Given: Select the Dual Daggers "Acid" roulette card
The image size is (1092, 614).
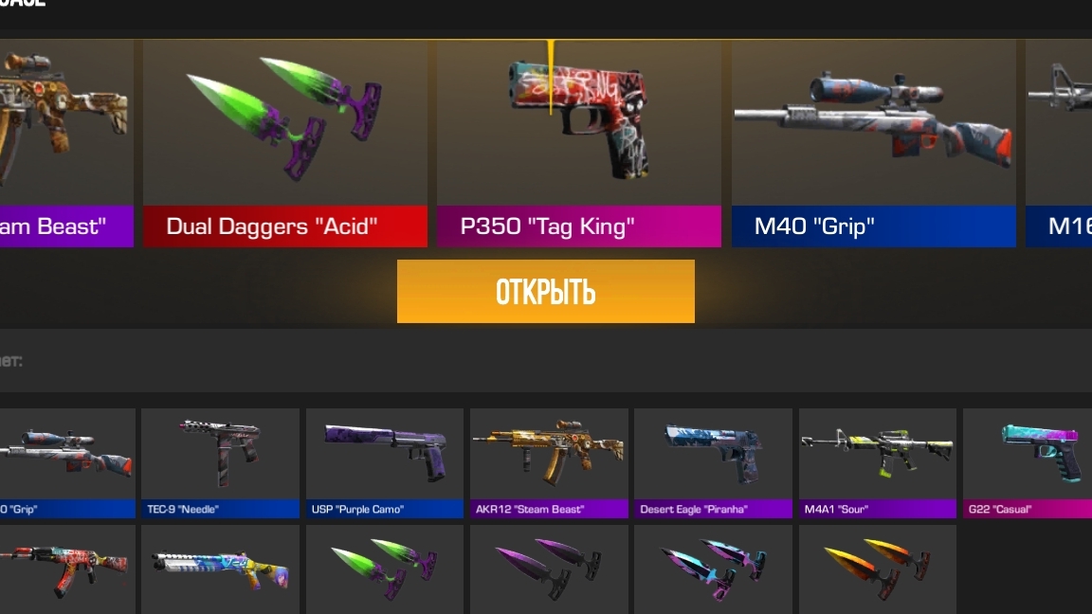Looking at the screenshot, I should 284,143.
